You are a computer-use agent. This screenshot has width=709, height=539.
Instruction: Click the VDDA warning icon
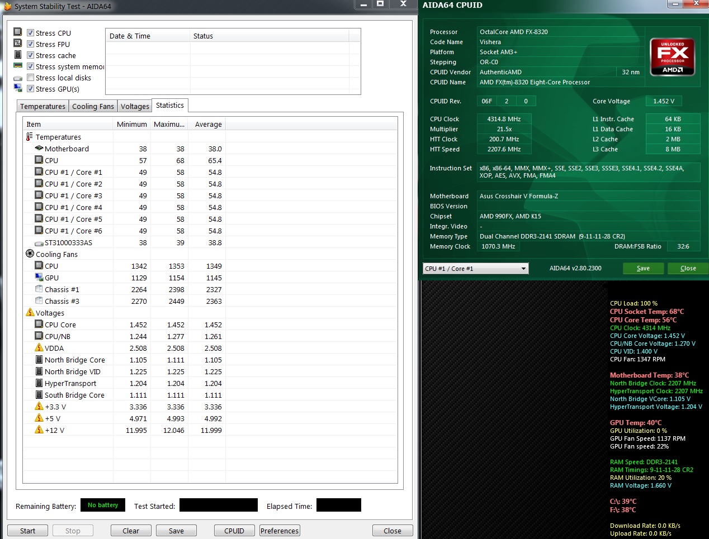click(x=39, y=348)
